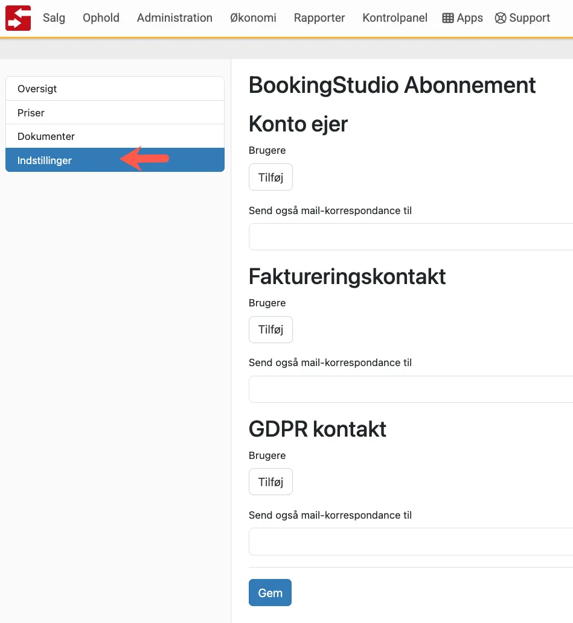
Task: Open the Kontrolpanel menu
Action: 394,17
